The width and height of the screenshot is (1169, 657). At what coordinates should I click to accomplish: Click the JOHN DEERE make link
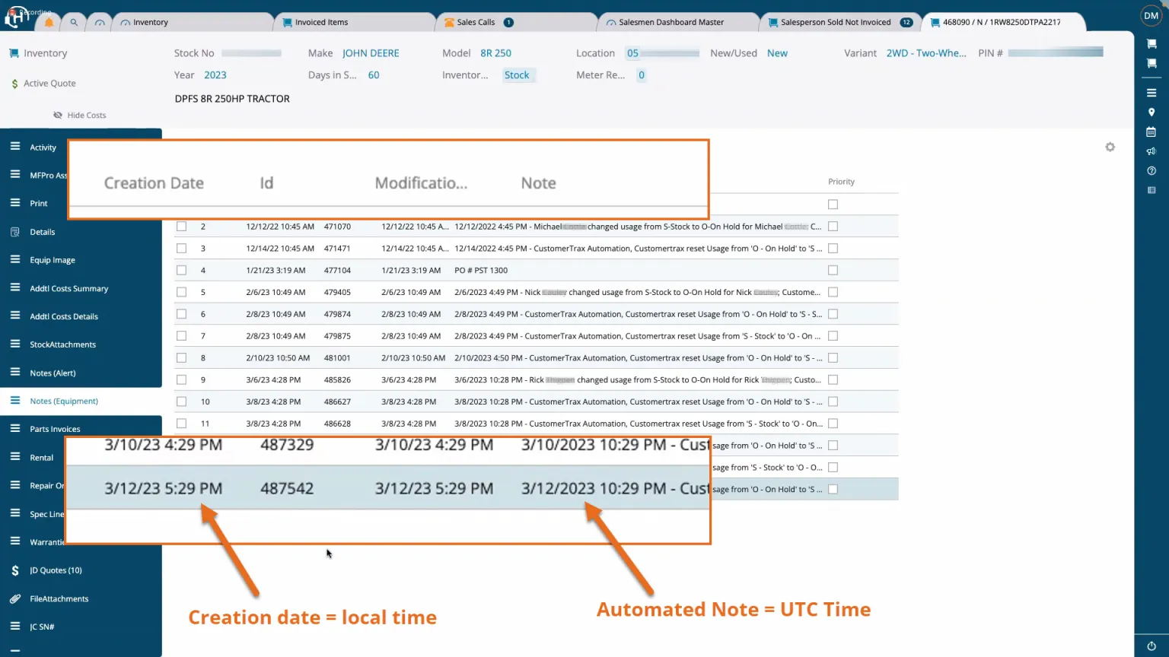coord(371,53)
